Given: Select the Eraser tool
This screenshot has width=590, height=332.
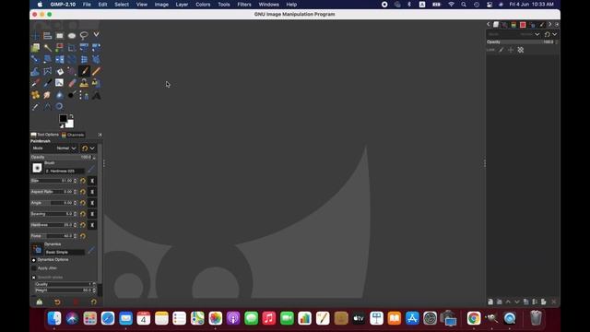Looking at the screenshot, I should 72,83.
